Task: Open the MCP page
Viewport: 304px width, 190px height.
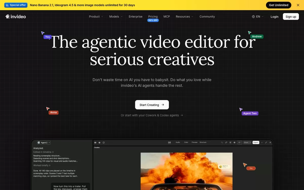Action: 167,16
